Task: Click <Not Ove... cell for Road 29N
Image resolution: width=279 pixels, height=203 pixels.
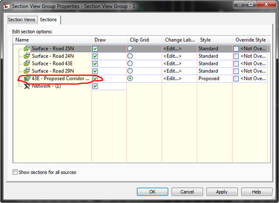Action: pyautogui.click(x=253, y=71)
